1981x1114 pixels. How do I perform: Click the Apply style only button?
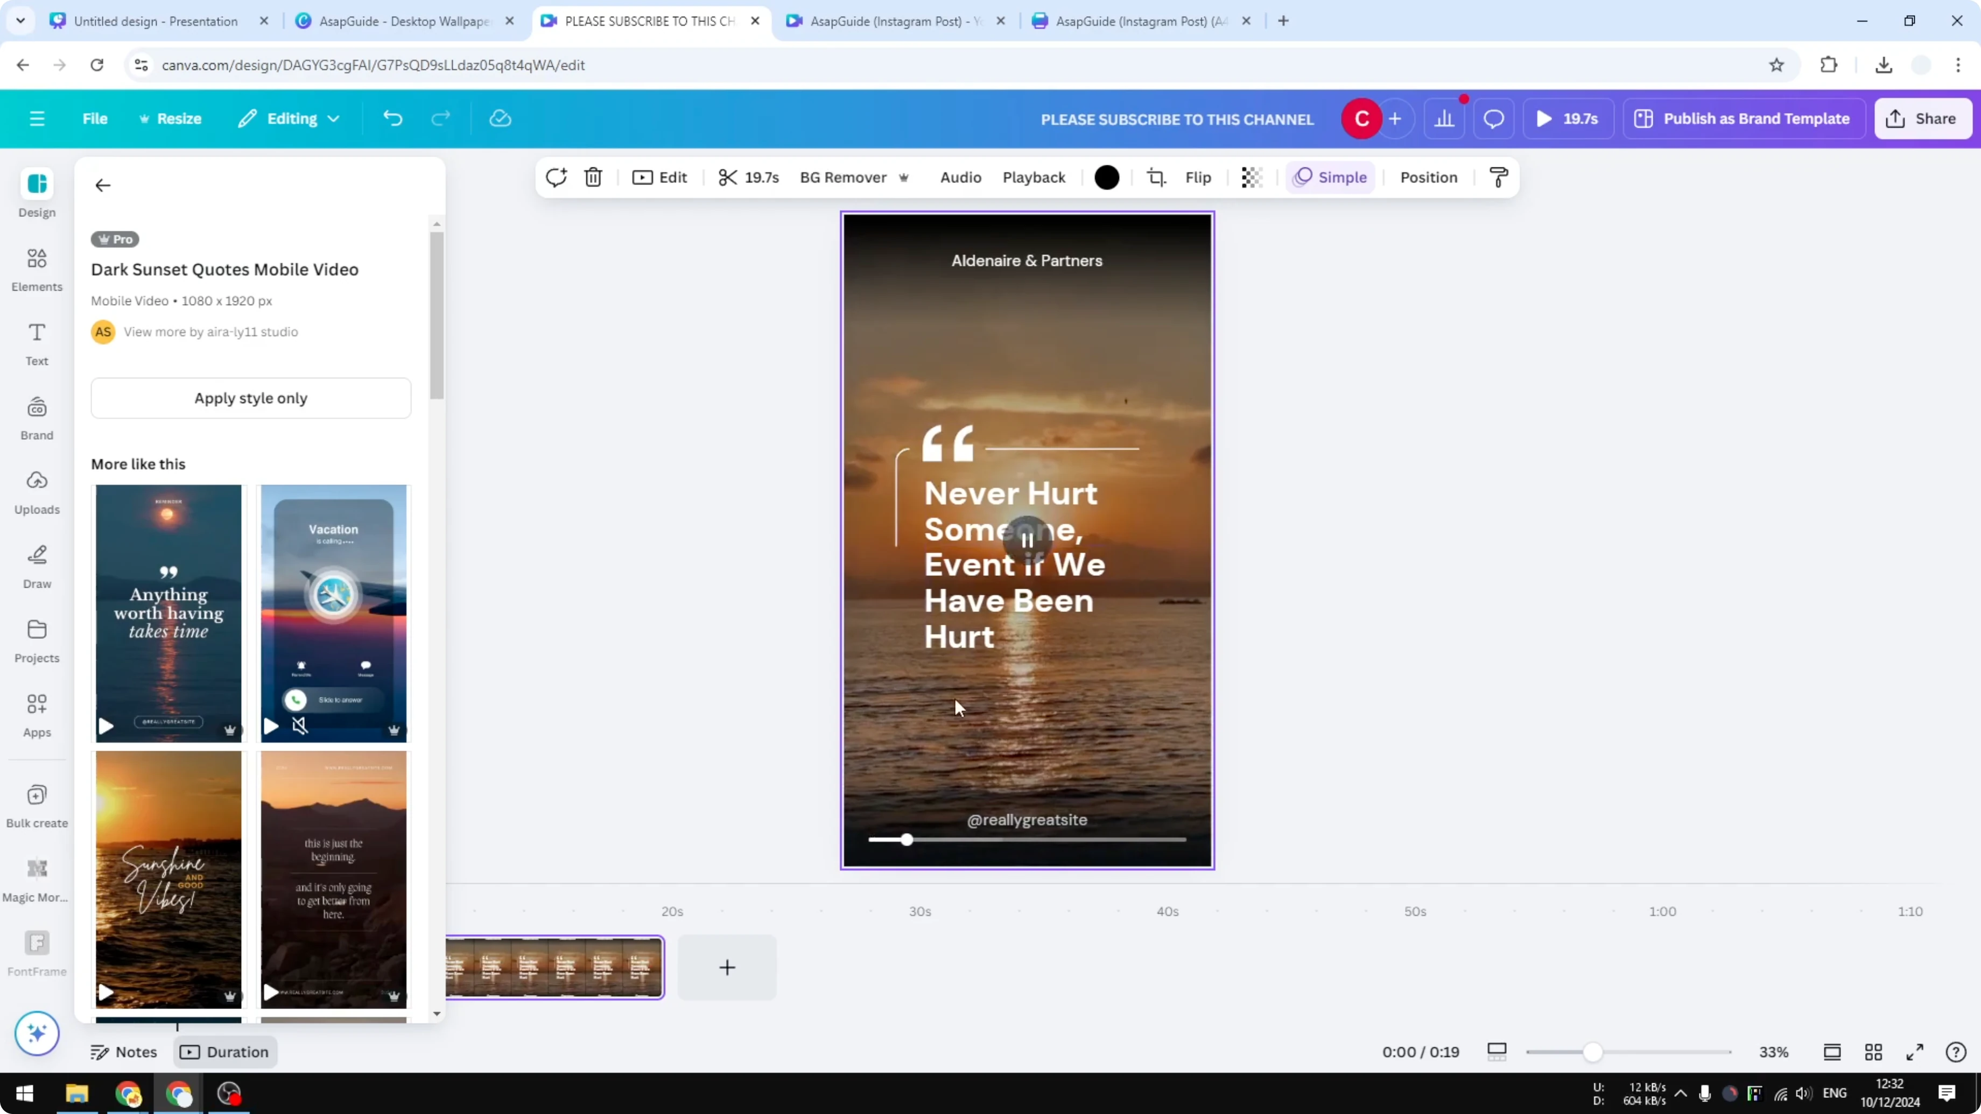pos(251,398)
